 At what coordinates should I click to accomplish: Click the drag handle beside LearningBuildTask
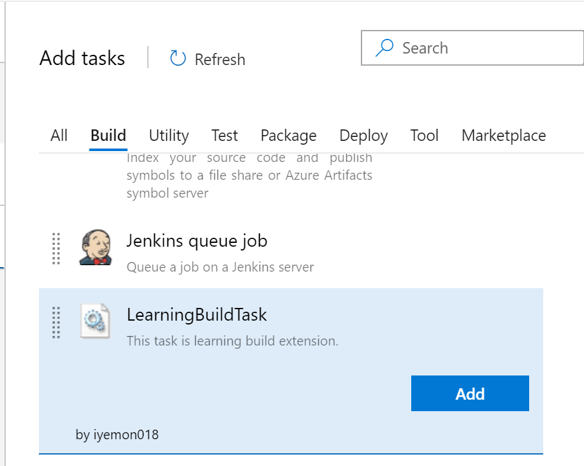56,323
